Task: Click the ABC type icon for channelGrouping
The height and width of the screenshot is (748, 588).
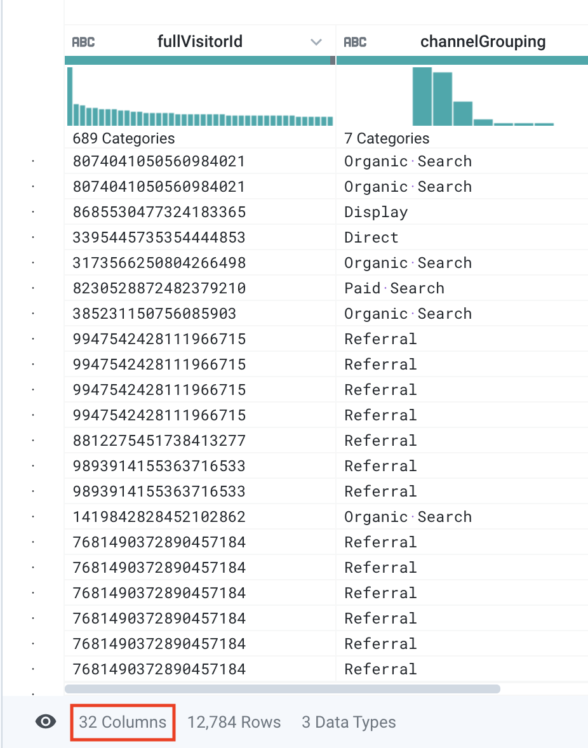Action: click(x=355, y=43)
